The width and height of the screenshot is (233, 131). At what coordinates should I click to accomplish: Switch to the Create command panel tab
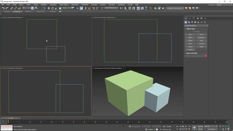tap(186, 19)
